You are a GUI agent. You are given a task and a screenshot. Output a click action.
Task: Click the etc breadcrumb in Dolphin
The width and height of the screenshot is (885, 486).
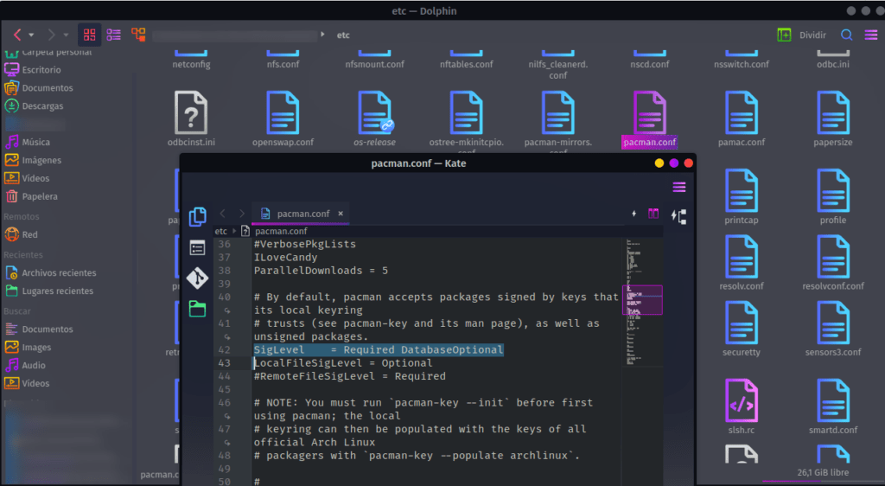[x=343, y=35]
